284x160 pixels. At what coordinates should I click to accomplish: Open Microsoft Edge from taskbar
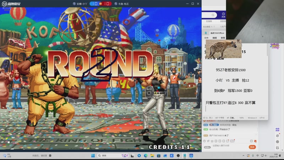click(146, 156)
